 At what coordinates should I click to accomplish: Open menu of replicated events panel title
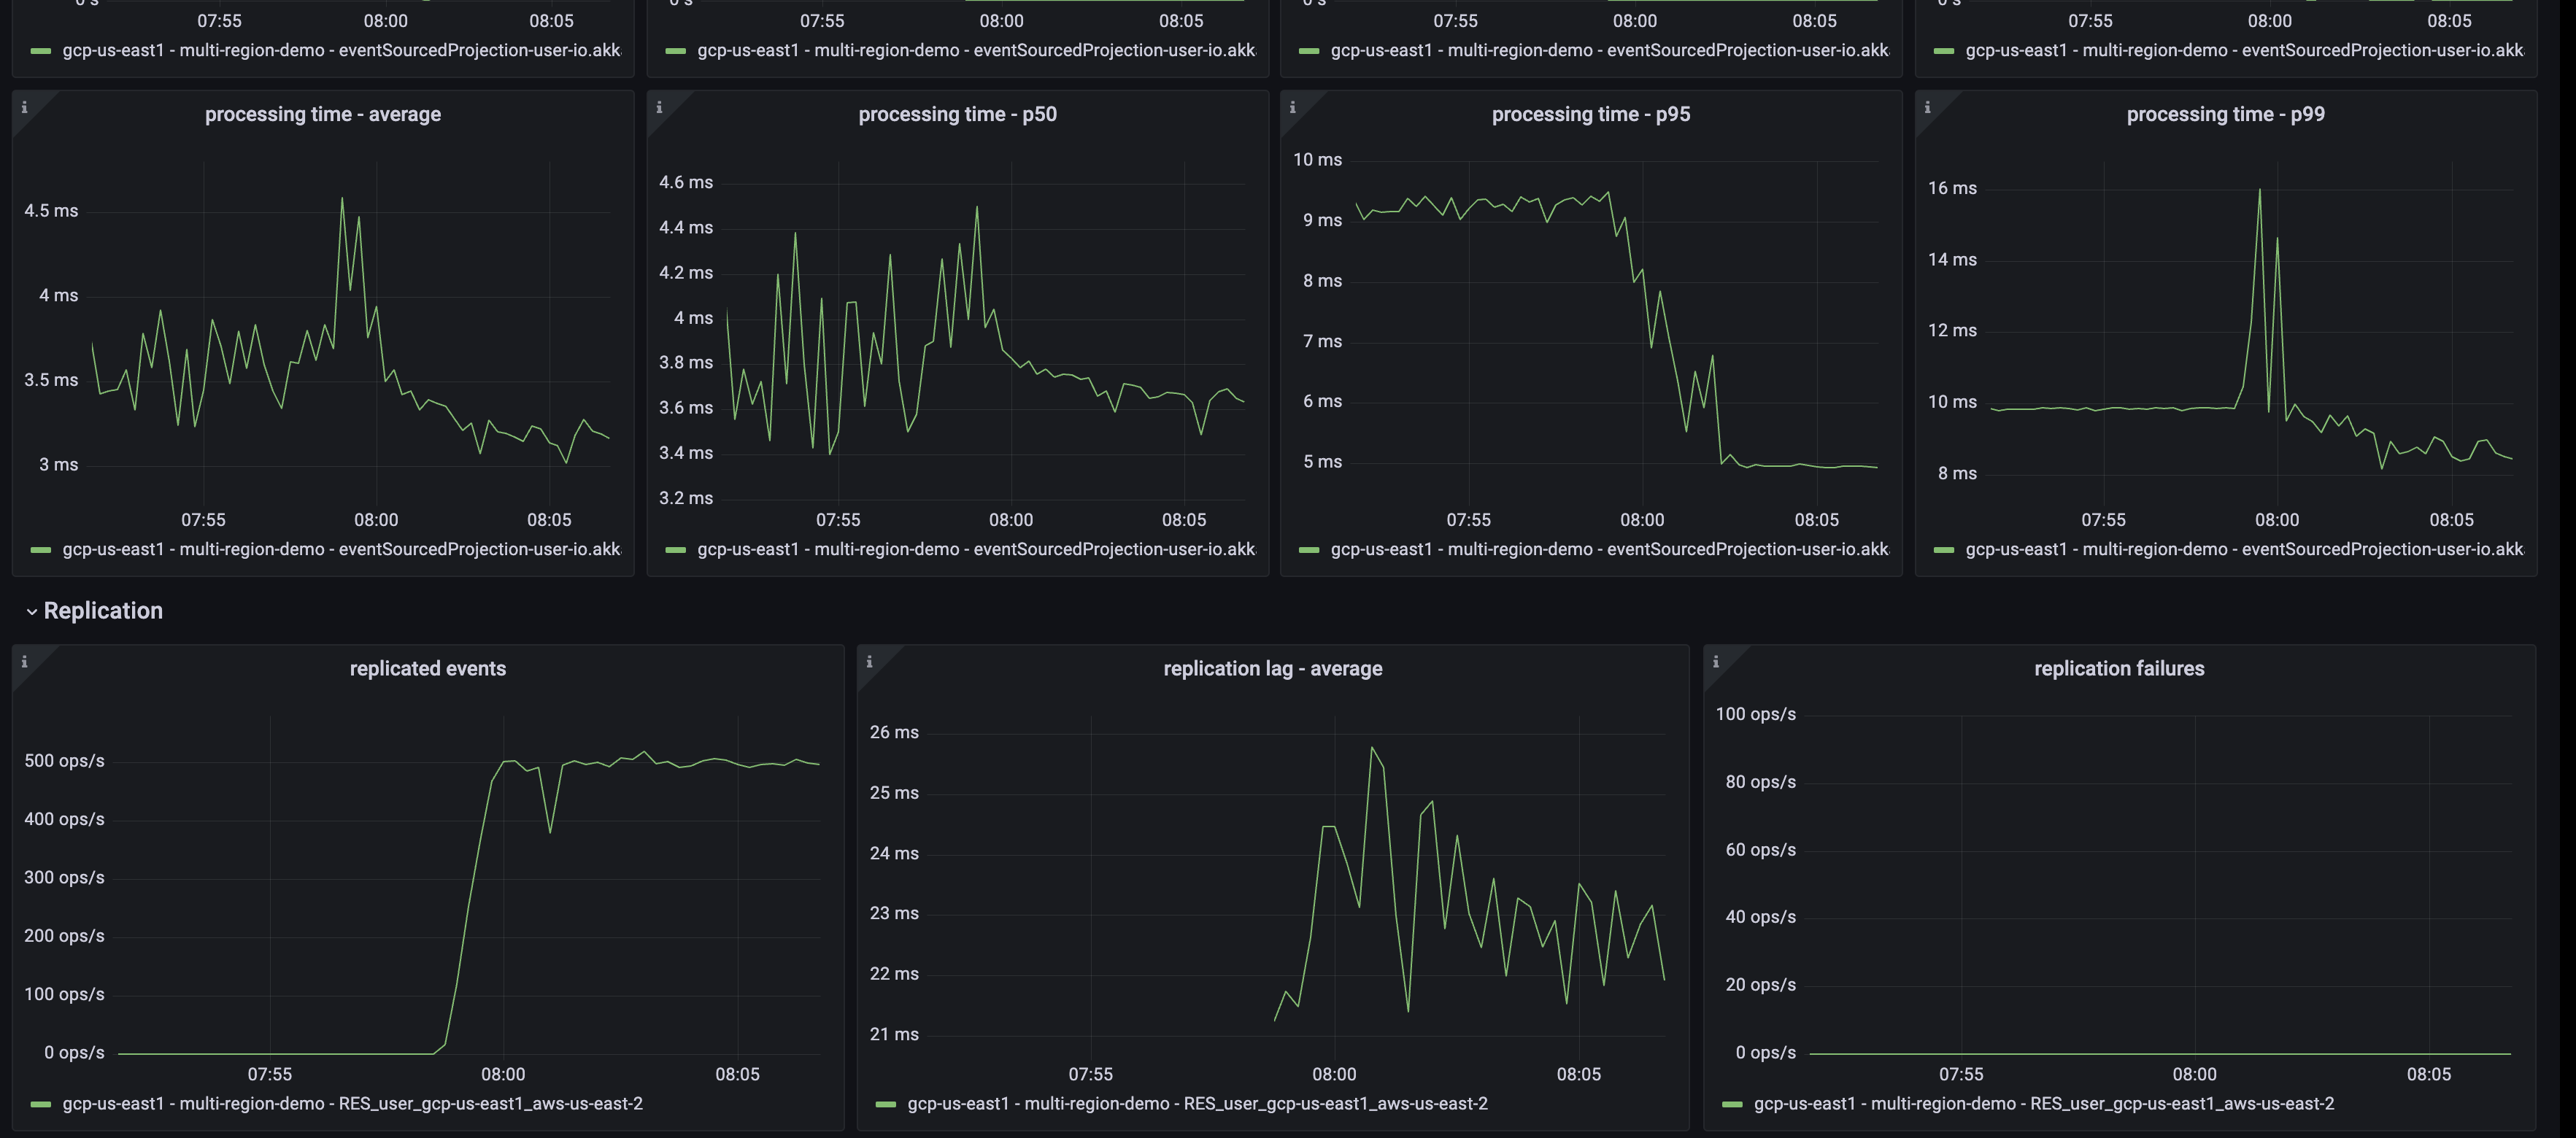(428, 668)
